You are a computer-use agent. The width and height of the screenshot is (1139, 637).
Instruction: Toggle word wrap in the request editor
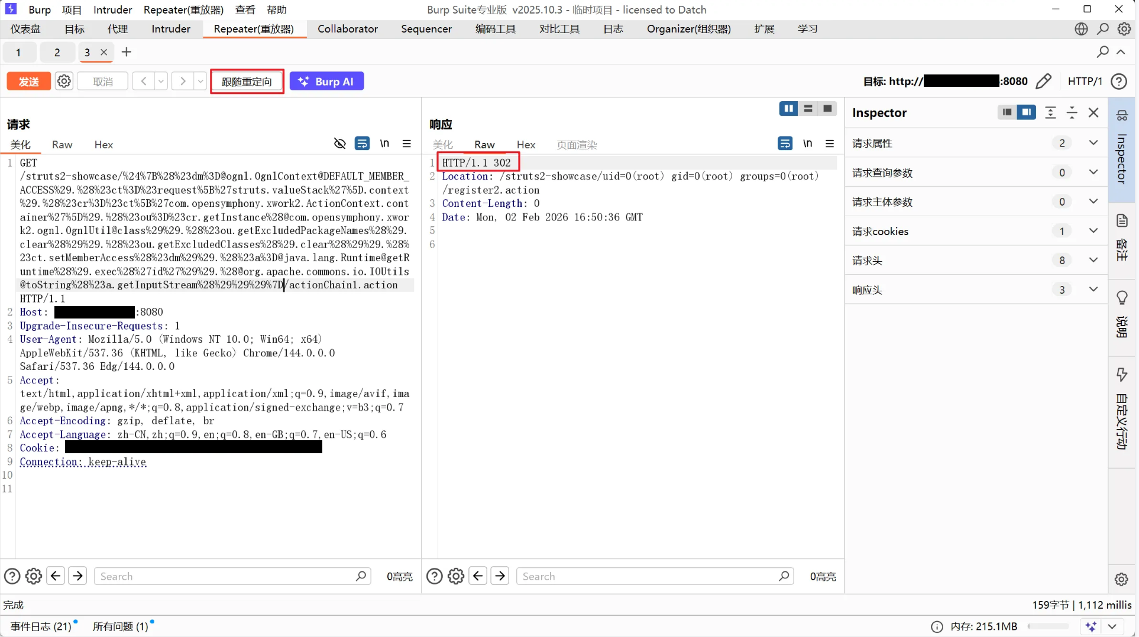[x=362, y=144]
